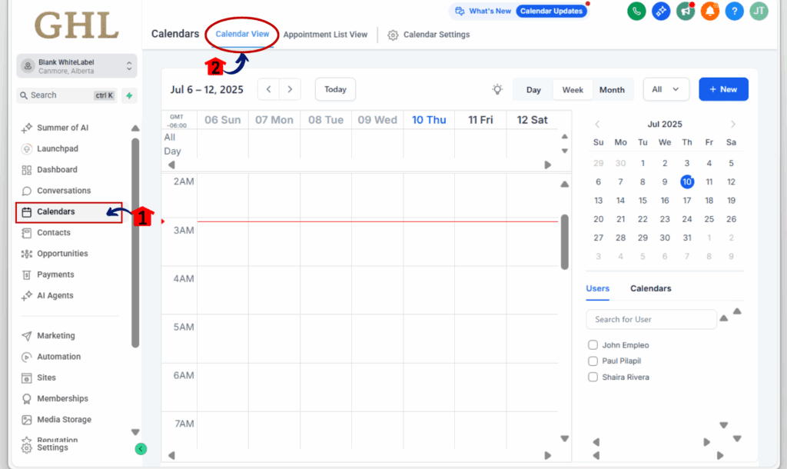This screenshot has width=787, height=469.
Task: Open Sites in the sidebar
Action: (46, 378)
